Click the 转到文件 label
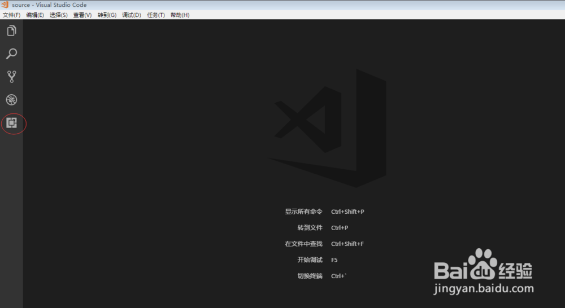Image resolution: width=565 pixels, height=308 pixels. [310, 228]
